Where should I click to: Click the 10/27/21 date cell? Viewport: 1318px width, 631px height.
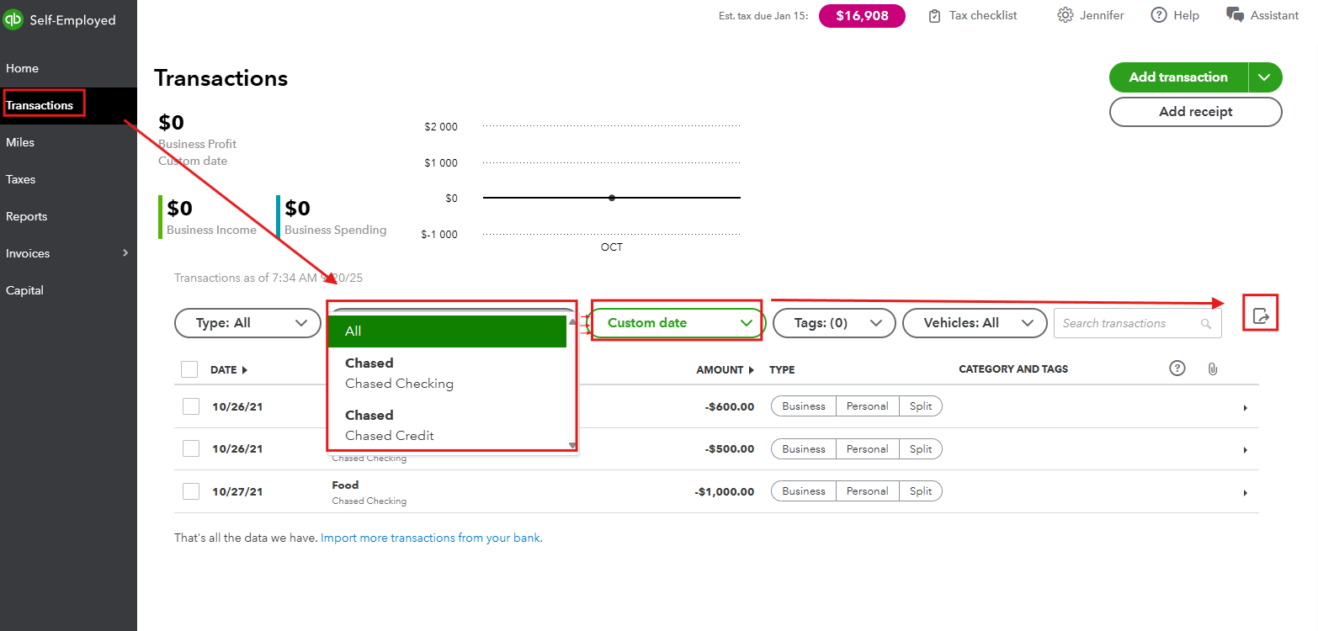click(x=237, y=491)
